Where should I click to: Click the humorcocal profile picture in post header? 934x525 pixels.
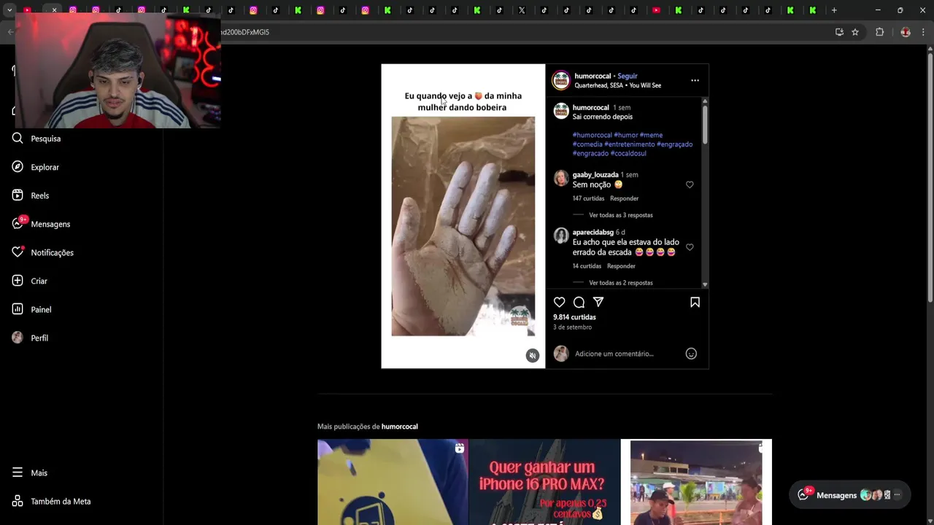[x=560, y=80]
